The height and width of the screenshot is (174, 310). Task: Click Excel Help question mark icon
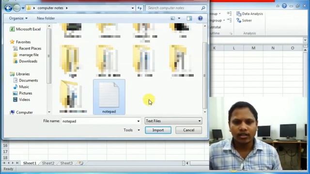click(284, 6)
